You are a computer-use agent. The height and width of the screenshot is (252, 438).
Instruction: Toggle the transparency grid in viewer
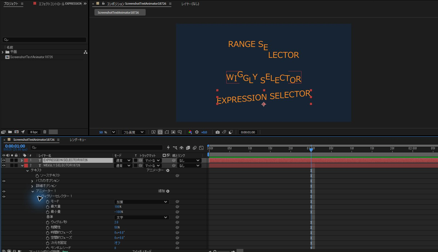(160, 132)
